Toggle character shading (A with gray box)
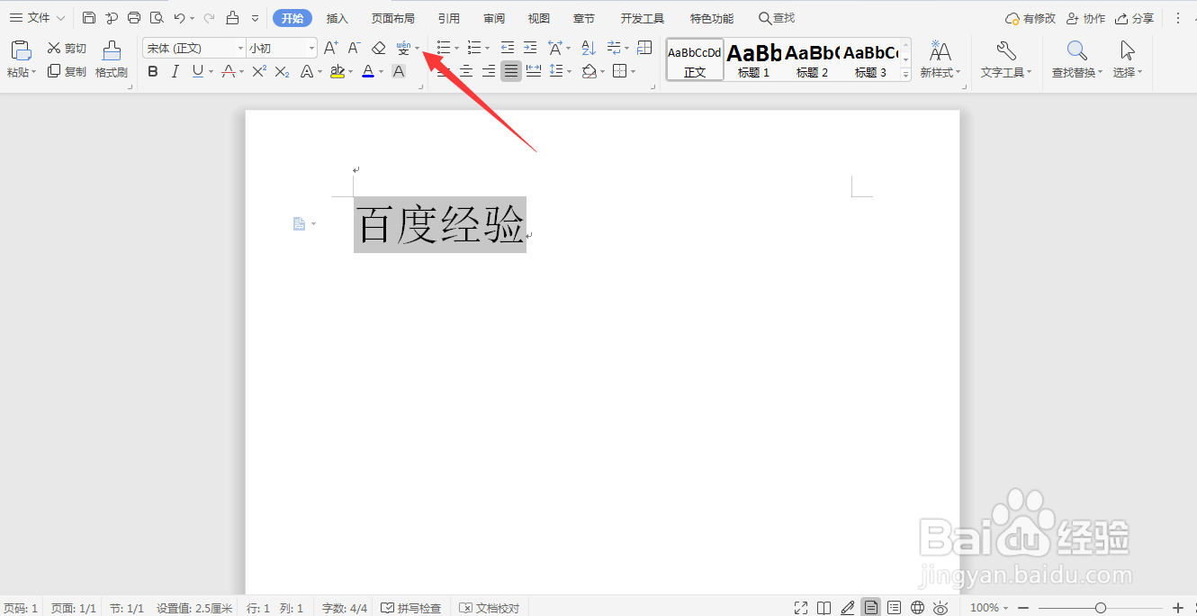 point(399,72)
